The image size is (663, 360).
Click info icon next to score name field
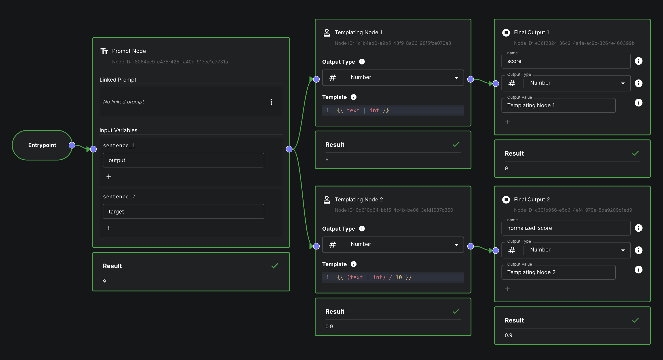point(638,61)
